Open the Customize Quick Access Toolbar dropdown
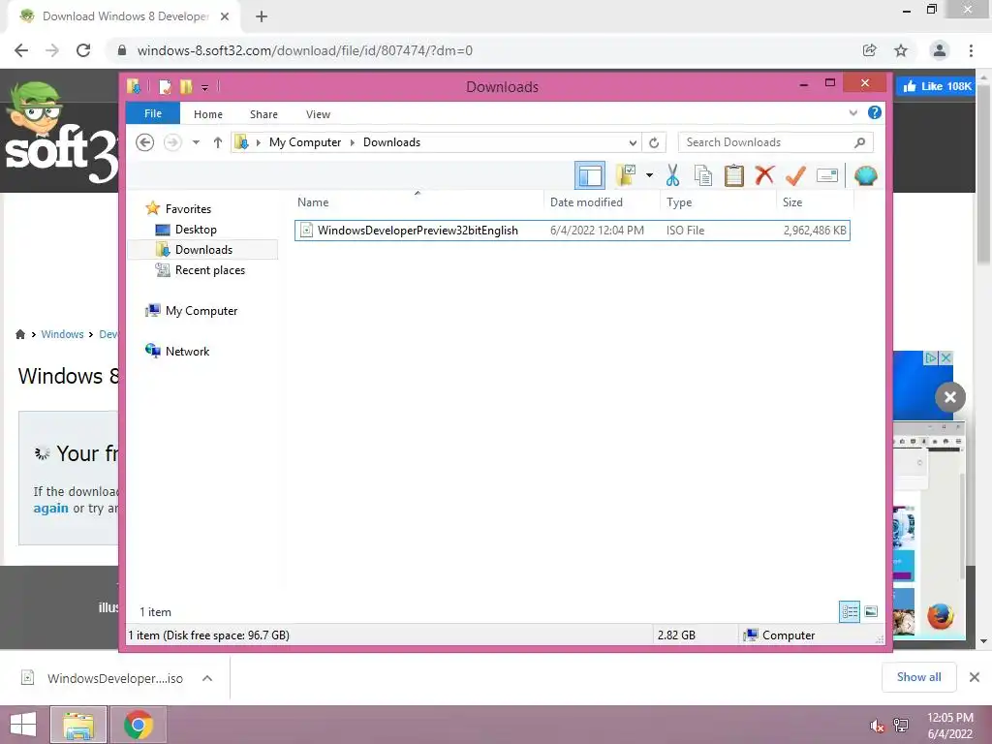The width and height of the screenshot is (992, 744). pos(205,87)
